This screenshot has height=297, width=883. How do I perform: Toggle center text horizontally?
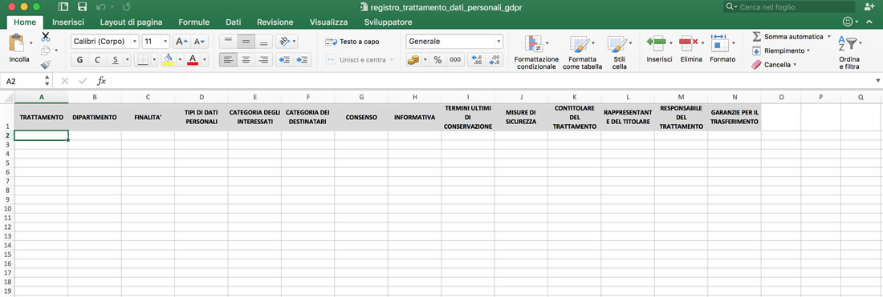(x=246, y=59)
